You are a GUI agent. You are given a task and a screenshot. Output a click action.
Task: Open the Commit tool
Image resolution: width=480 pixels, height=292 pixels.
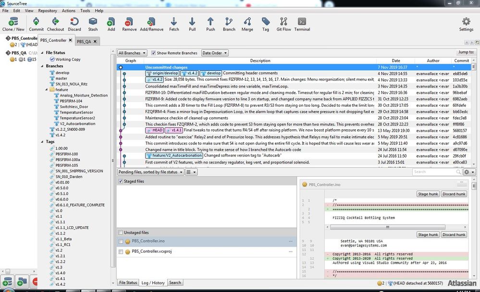[x=36, y=23]
